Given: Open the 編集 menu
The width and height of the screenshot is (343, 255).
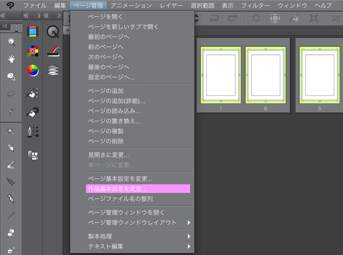Looking at the screenshot, I should click(60, 5).
